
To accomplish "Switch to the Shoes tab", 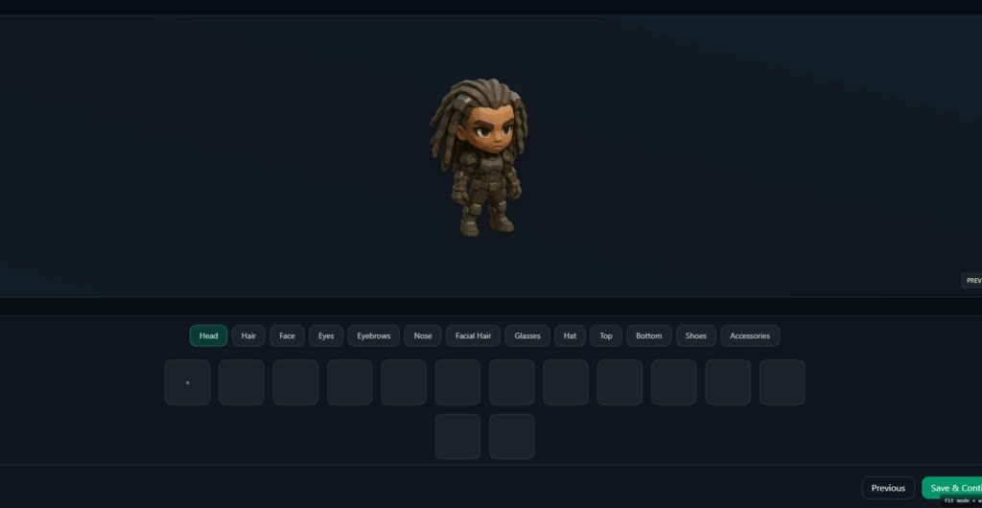I will point(696,336).
